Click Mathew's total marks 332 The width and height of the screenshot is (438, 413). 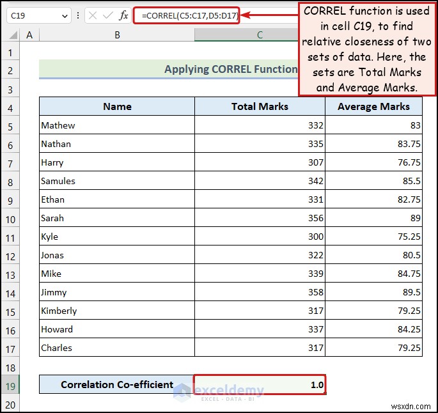[x=260, y=125]
